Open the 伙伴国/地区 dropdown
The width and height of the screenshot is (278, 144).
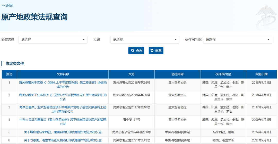click(x=237, y=40)
